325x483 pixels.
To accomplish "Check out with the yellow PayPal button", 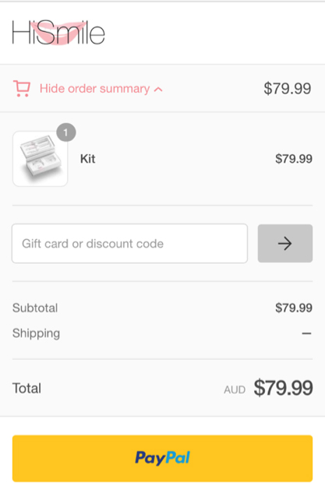I will point(162,458).
